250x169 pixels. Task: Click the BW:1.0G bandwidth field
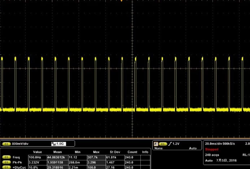tap(58, 144)
